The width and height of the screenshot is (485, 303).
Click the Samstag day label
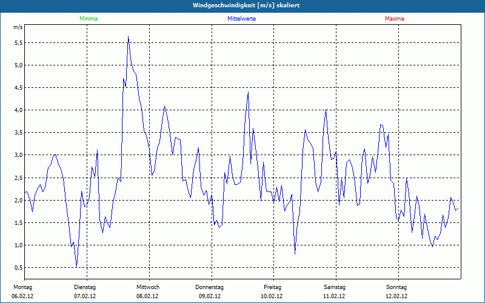335,287
